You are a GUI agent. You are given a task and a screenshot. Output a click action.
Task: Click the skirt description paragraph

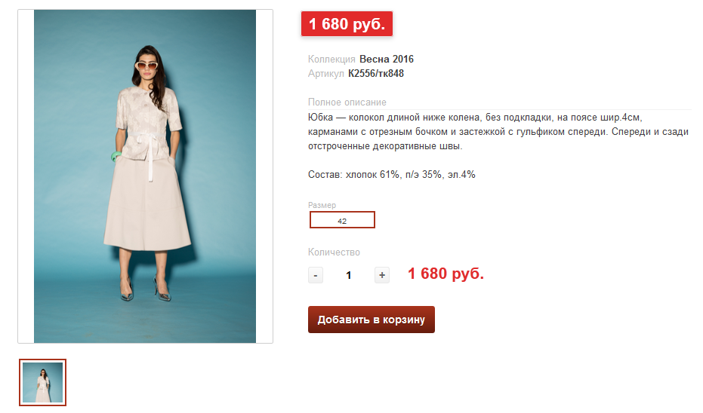pos(498,132)
